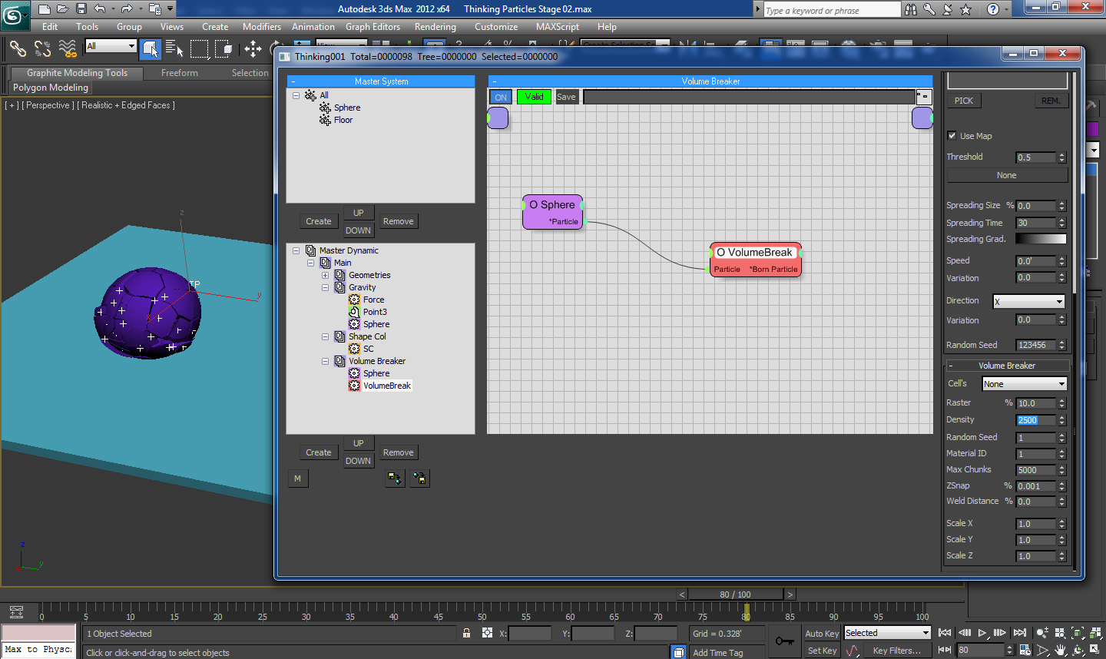Toggle the Auto Key button
The width and height of the screenshot is (1106, 659).
(822, 634)
